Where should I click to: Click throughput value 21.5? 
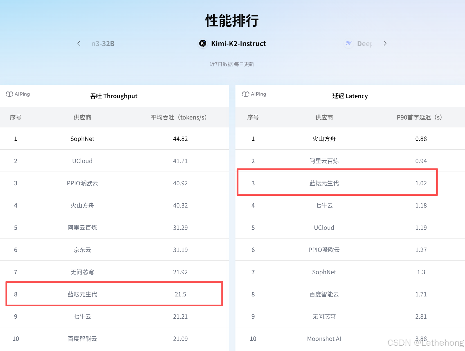coord(180,294)
